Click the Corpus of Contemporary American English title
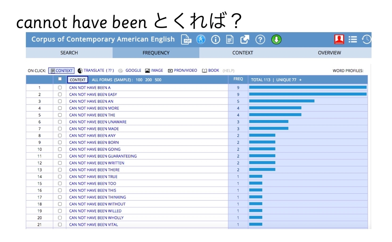 pos(103,39)
